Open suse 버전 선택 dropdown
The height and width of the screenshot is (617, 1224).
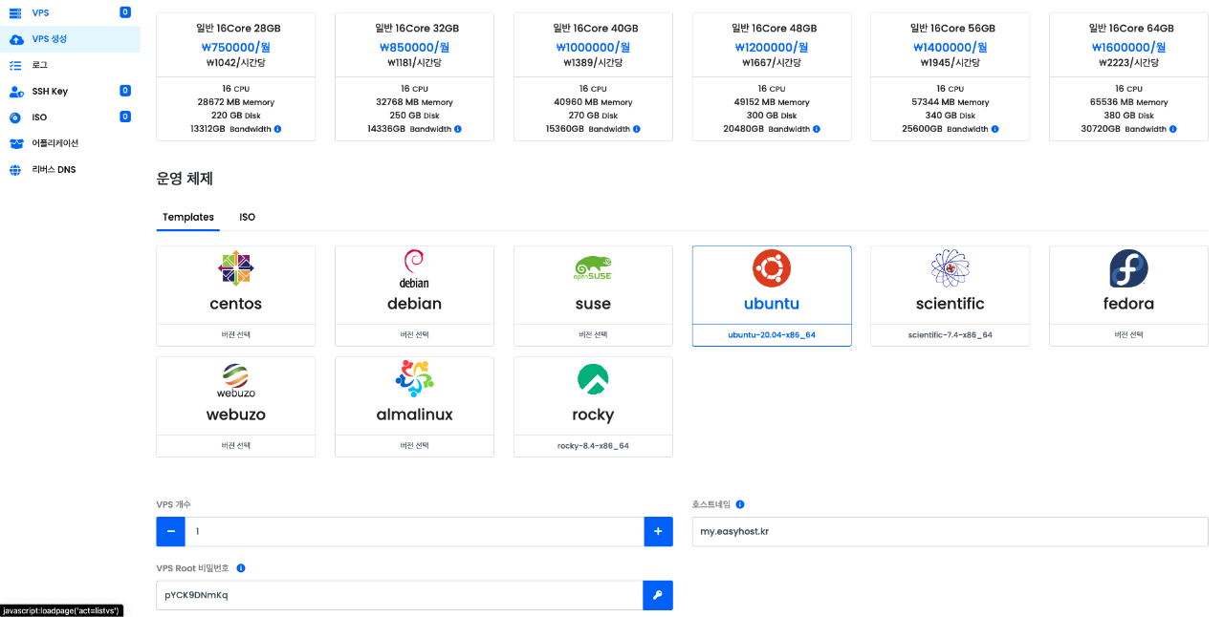(x=593, y=335)
